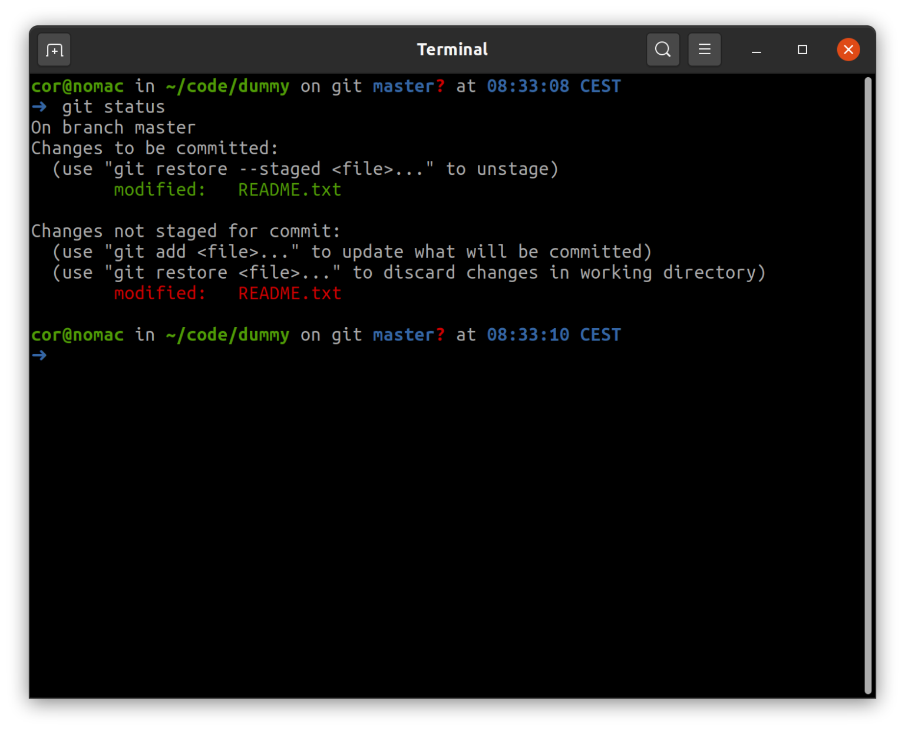Click the new-tab plus symbol icon
Image resolution: width=905 pixels, height=731 pixels.
click(54, 49)
